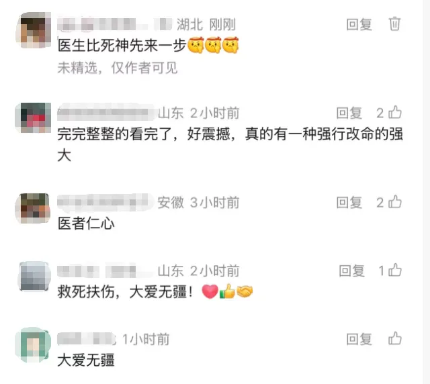Screen dimensions: 430x384
Task: Open the blurred username from Anhui
Action: [105, 203]
